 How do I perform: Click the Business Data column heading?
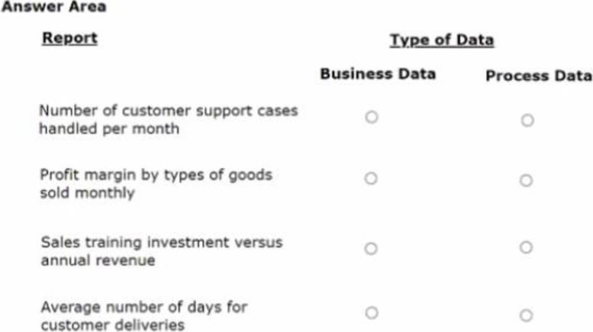378,74
